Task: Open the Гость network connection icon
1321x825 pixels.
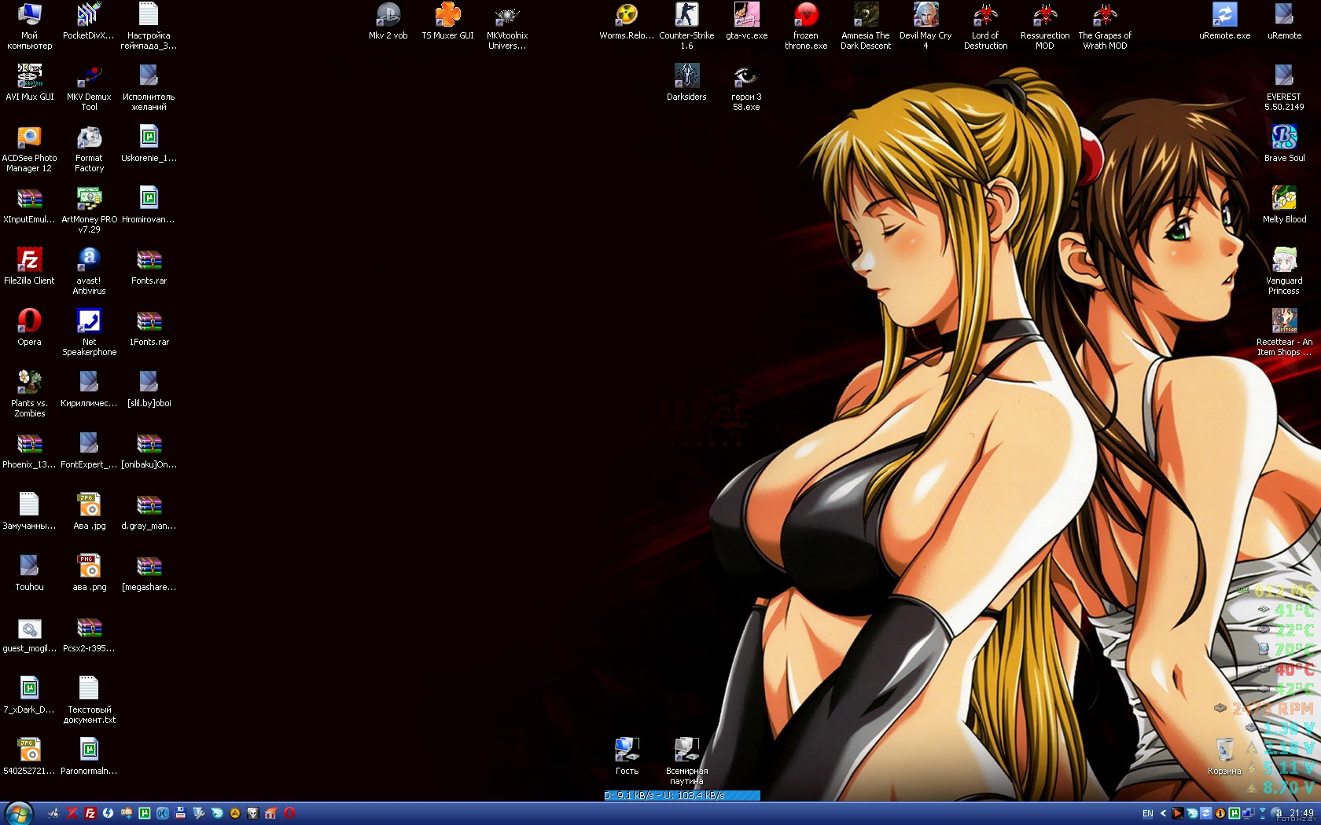Action: tap(627, 756)
